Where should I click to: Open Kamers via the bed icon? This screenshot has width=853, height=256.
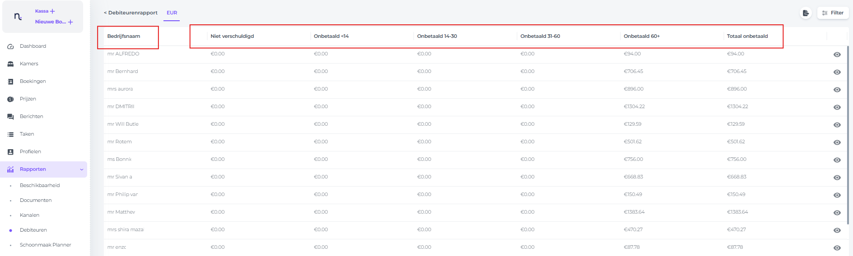pyautogui.click(x=10, y=64)
